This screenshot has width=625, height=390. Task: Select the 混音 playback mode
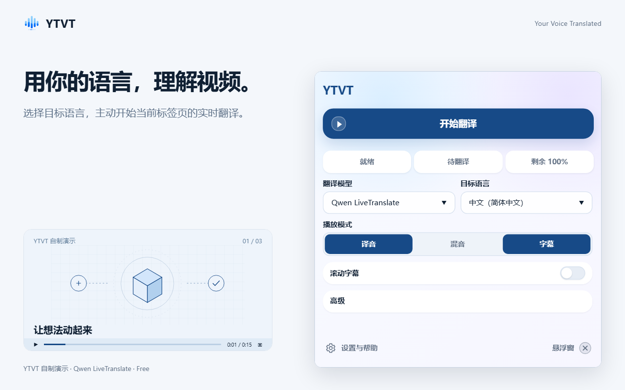pos(458,244)
